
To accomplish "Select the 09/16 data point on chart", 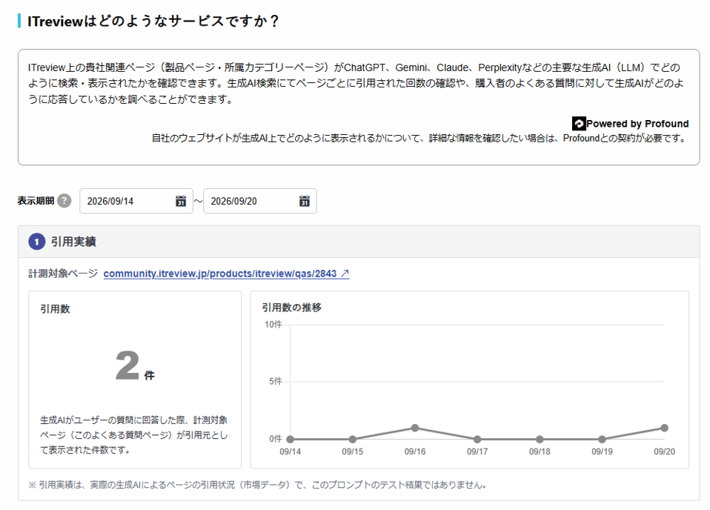I will click(x=415, y=428).
